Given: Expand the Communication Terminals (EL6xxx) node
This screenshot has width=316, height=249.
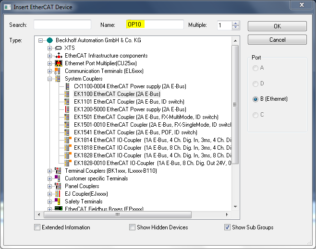Looking at the screenshot, I should point(49,71).
